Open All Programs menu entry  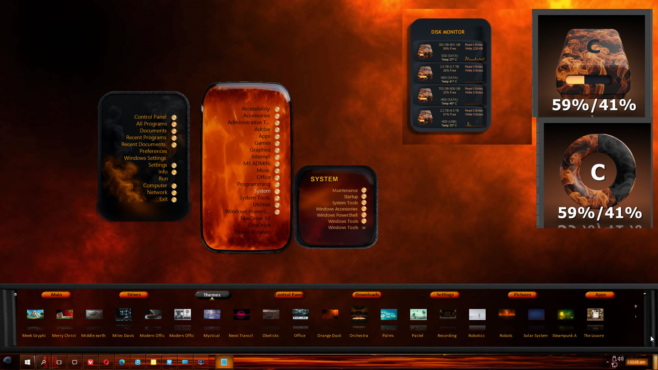(151, 124)
